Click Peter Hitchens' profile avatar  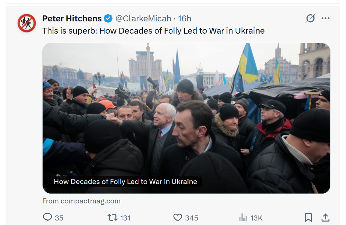point(27,23)
